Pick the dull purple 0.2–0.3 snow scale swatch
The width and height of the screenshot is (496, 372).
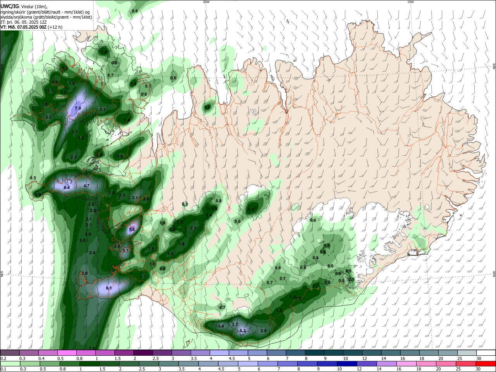coord(10,353)
